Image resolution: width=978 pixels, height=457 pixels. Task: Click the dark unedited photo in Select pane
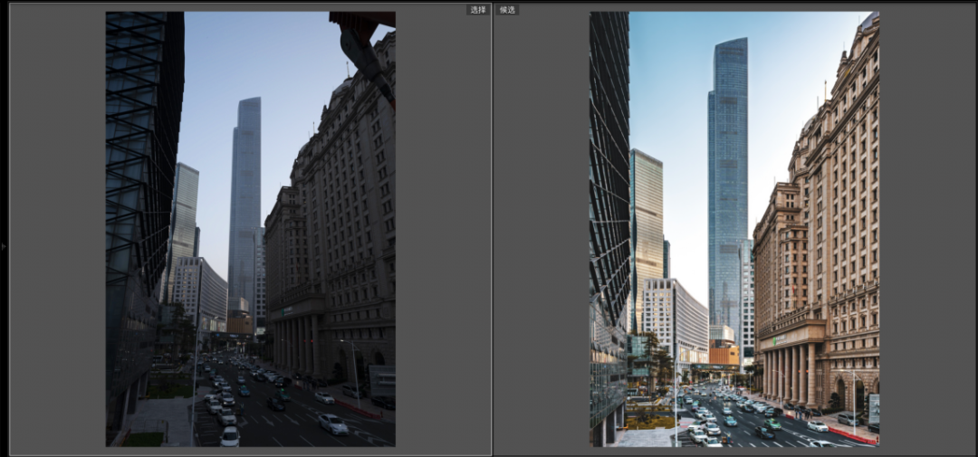tap(250, 229)
